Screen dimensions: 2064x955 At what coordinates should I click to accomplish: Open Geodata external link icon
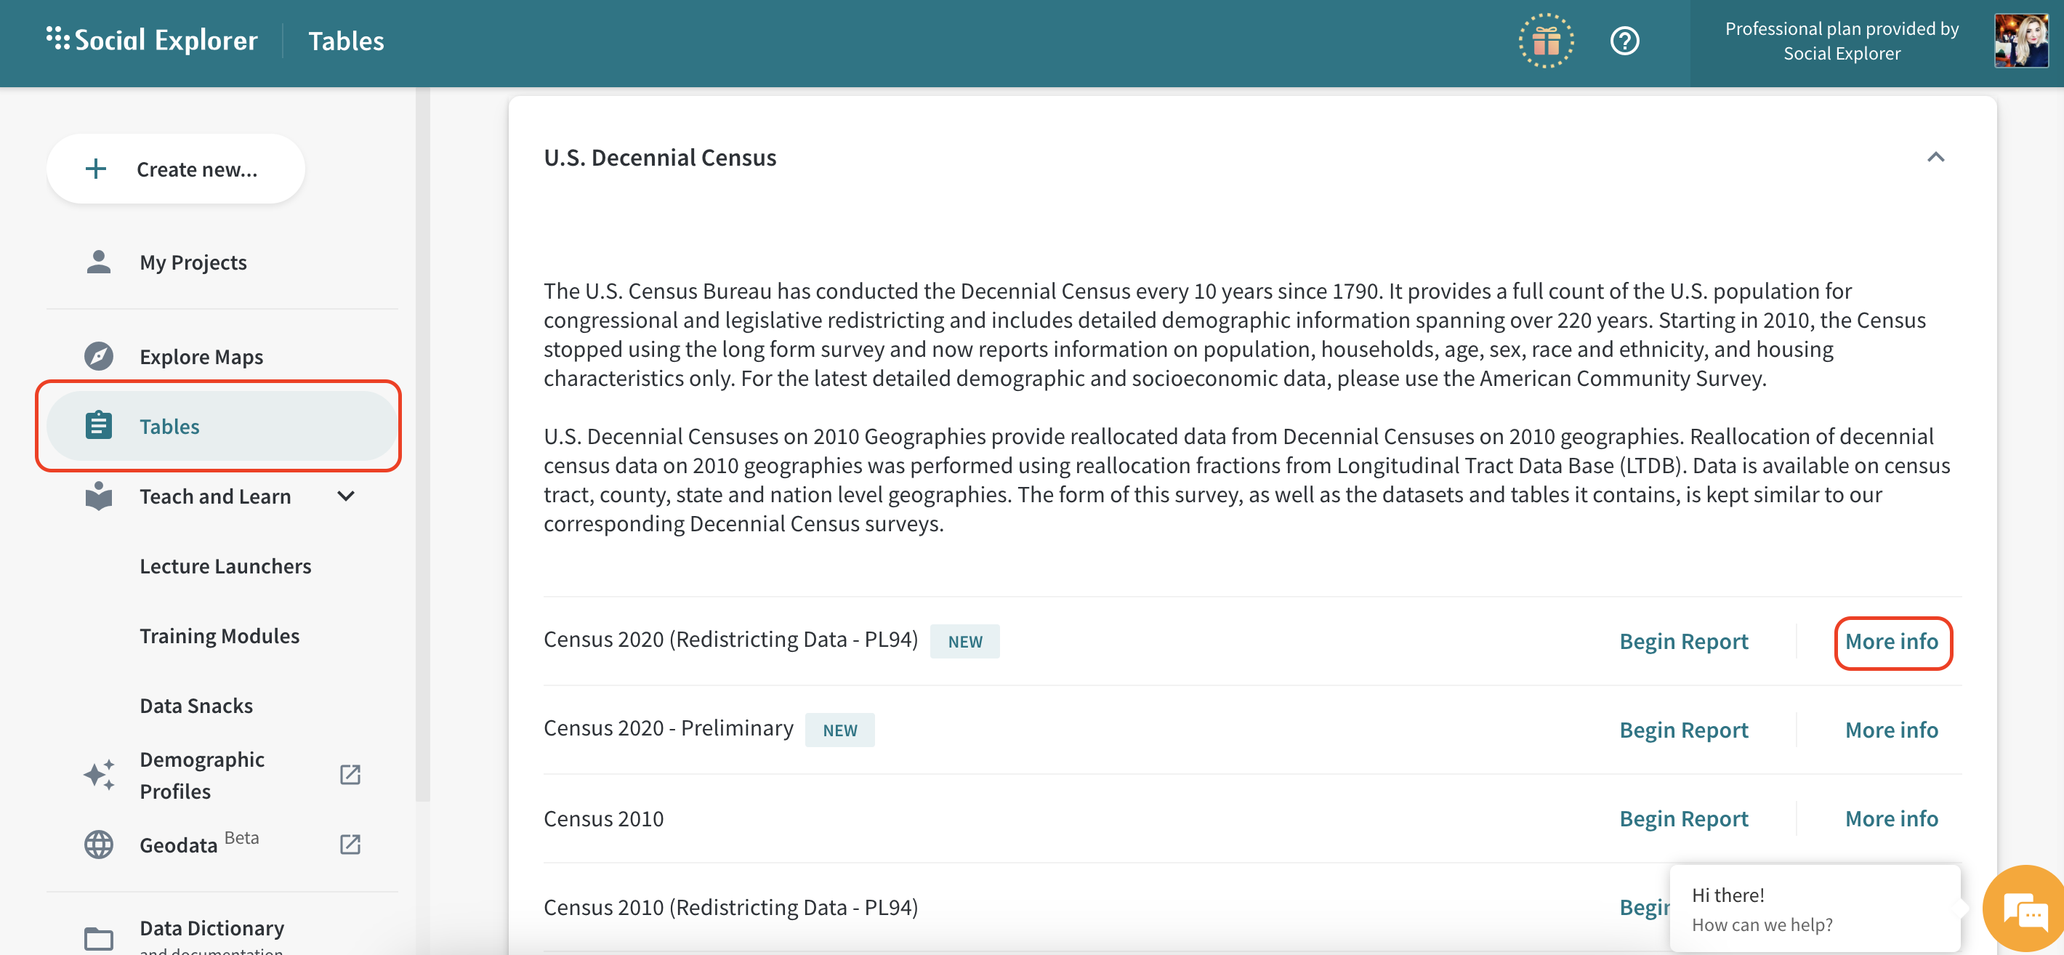(350, 845)
